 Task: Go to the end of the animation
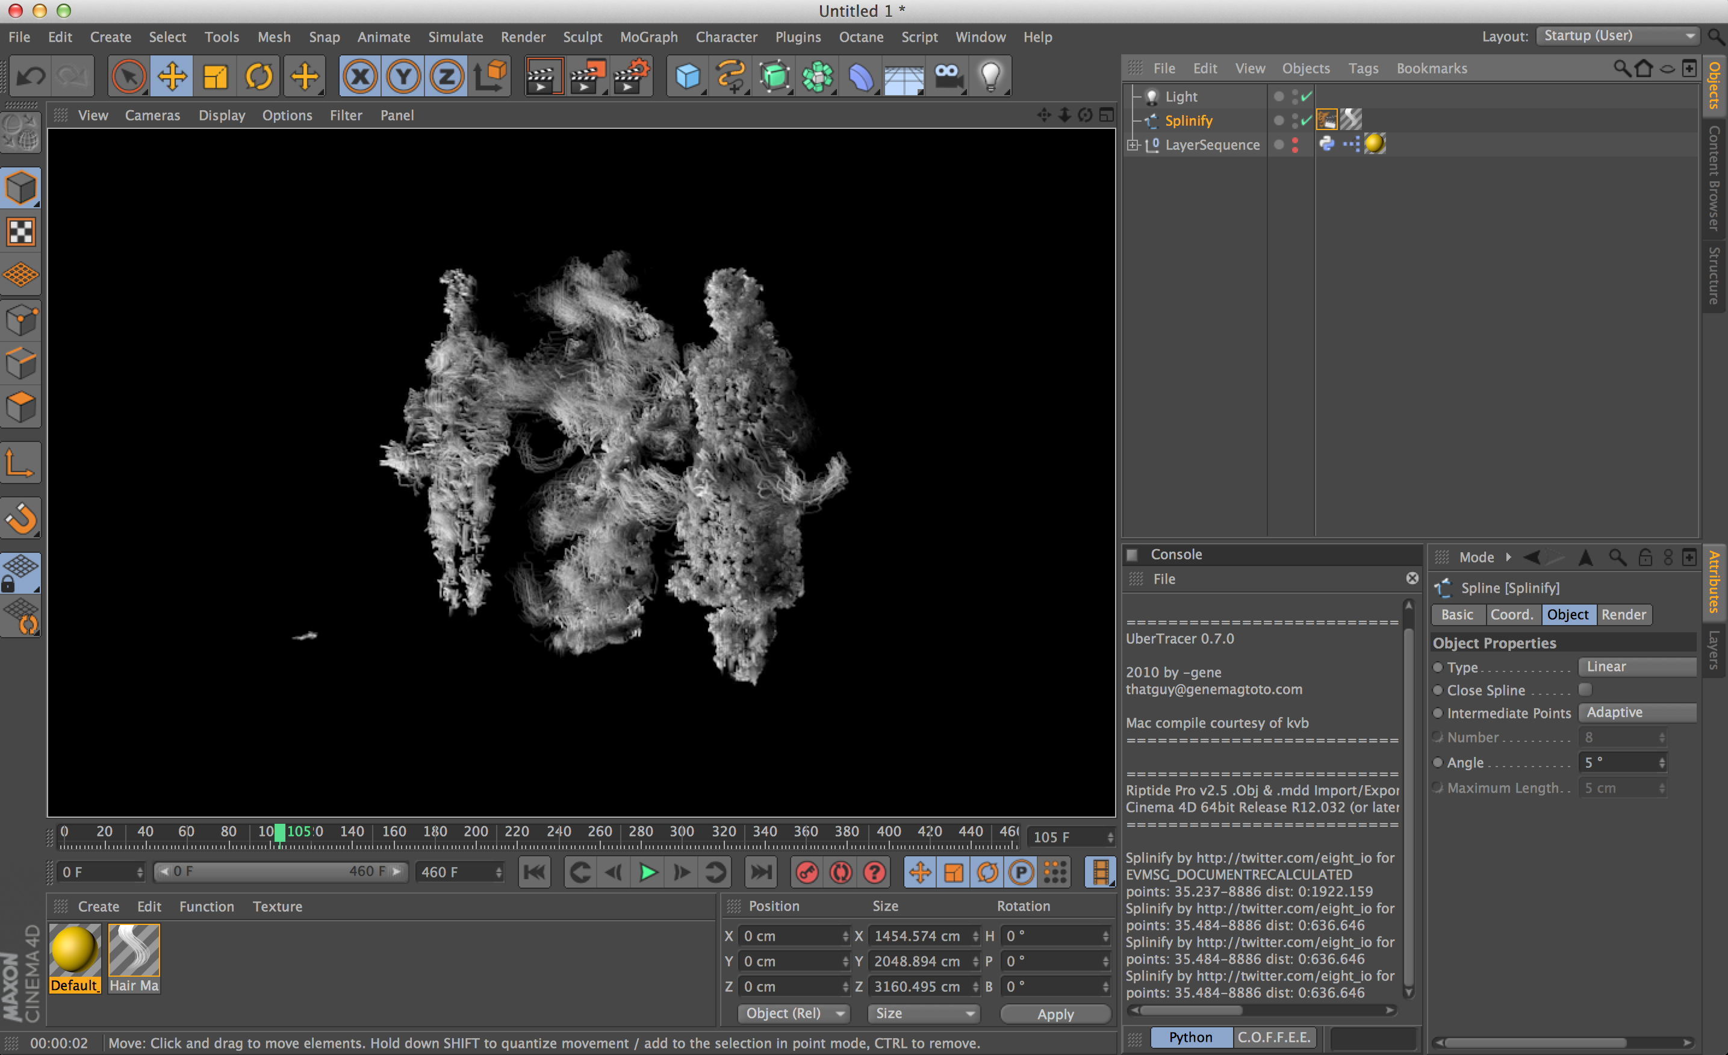click(x=761, y=872)
